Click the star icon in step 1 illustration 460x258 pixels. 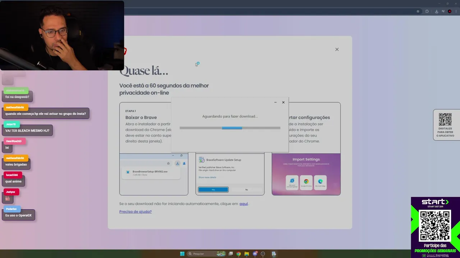(x=168, y=163)
